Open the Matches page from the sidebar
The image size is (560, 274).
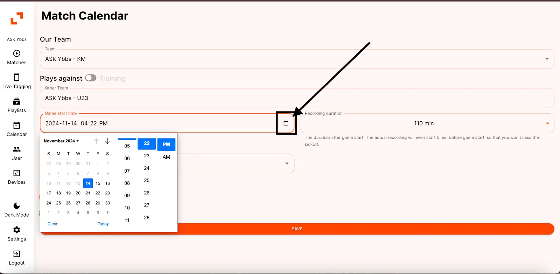17,58
